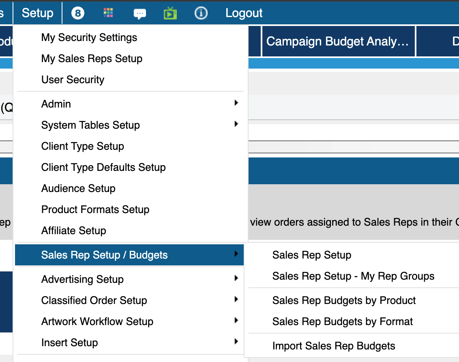The height and width of the screenshot is (362, 459).
Task: Open the Setup menu in top bar
Action: pyautogui.click(x=37, y=13)
